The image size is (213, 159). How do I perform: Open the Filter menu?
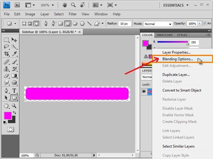(73, 14)
